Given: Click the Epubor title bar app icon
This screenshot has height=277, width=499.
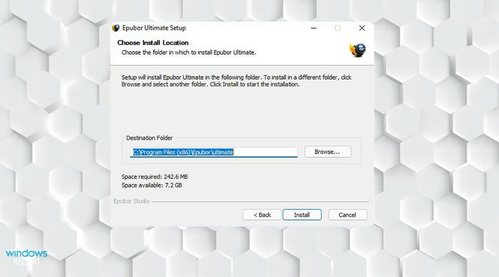Looking at the screenshot, I should [115, 28].
